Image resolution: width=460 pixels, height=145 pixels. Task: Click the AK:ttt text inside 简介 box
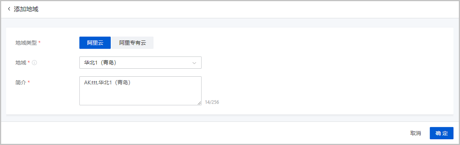tap(90, 82)
